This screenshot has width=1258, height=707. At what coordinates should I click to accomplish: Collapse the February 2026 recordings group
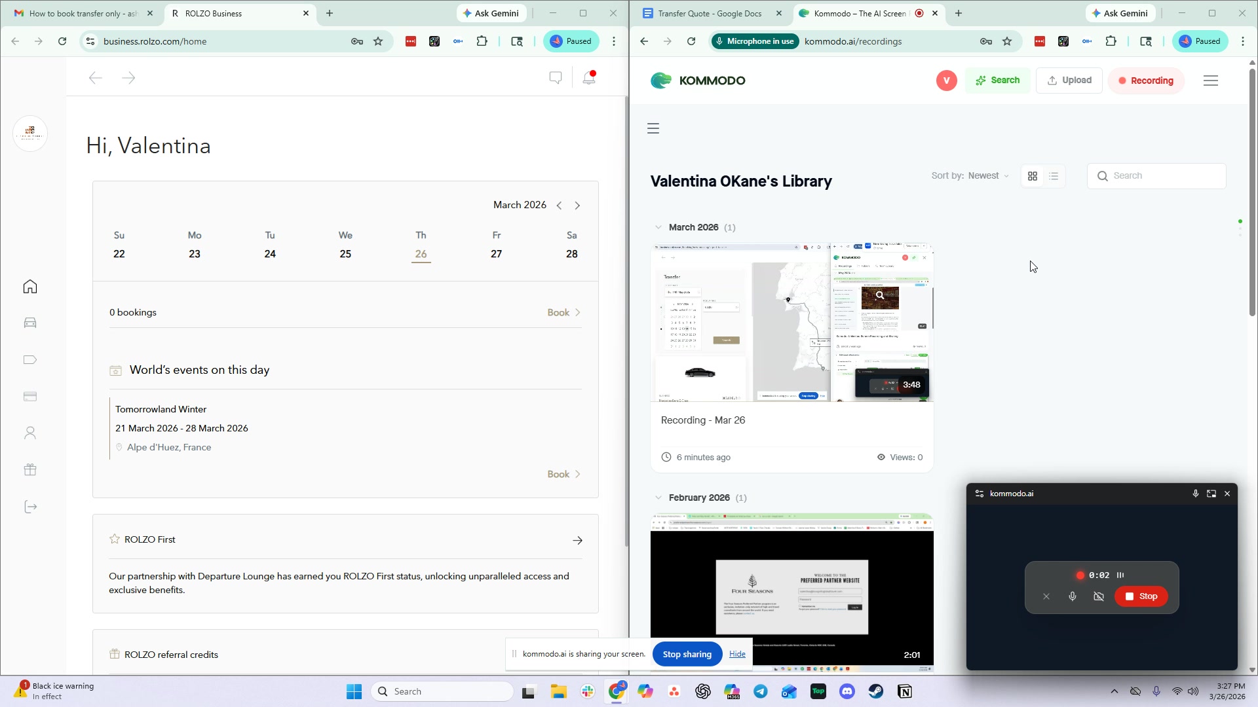click(x=658, y=498)
